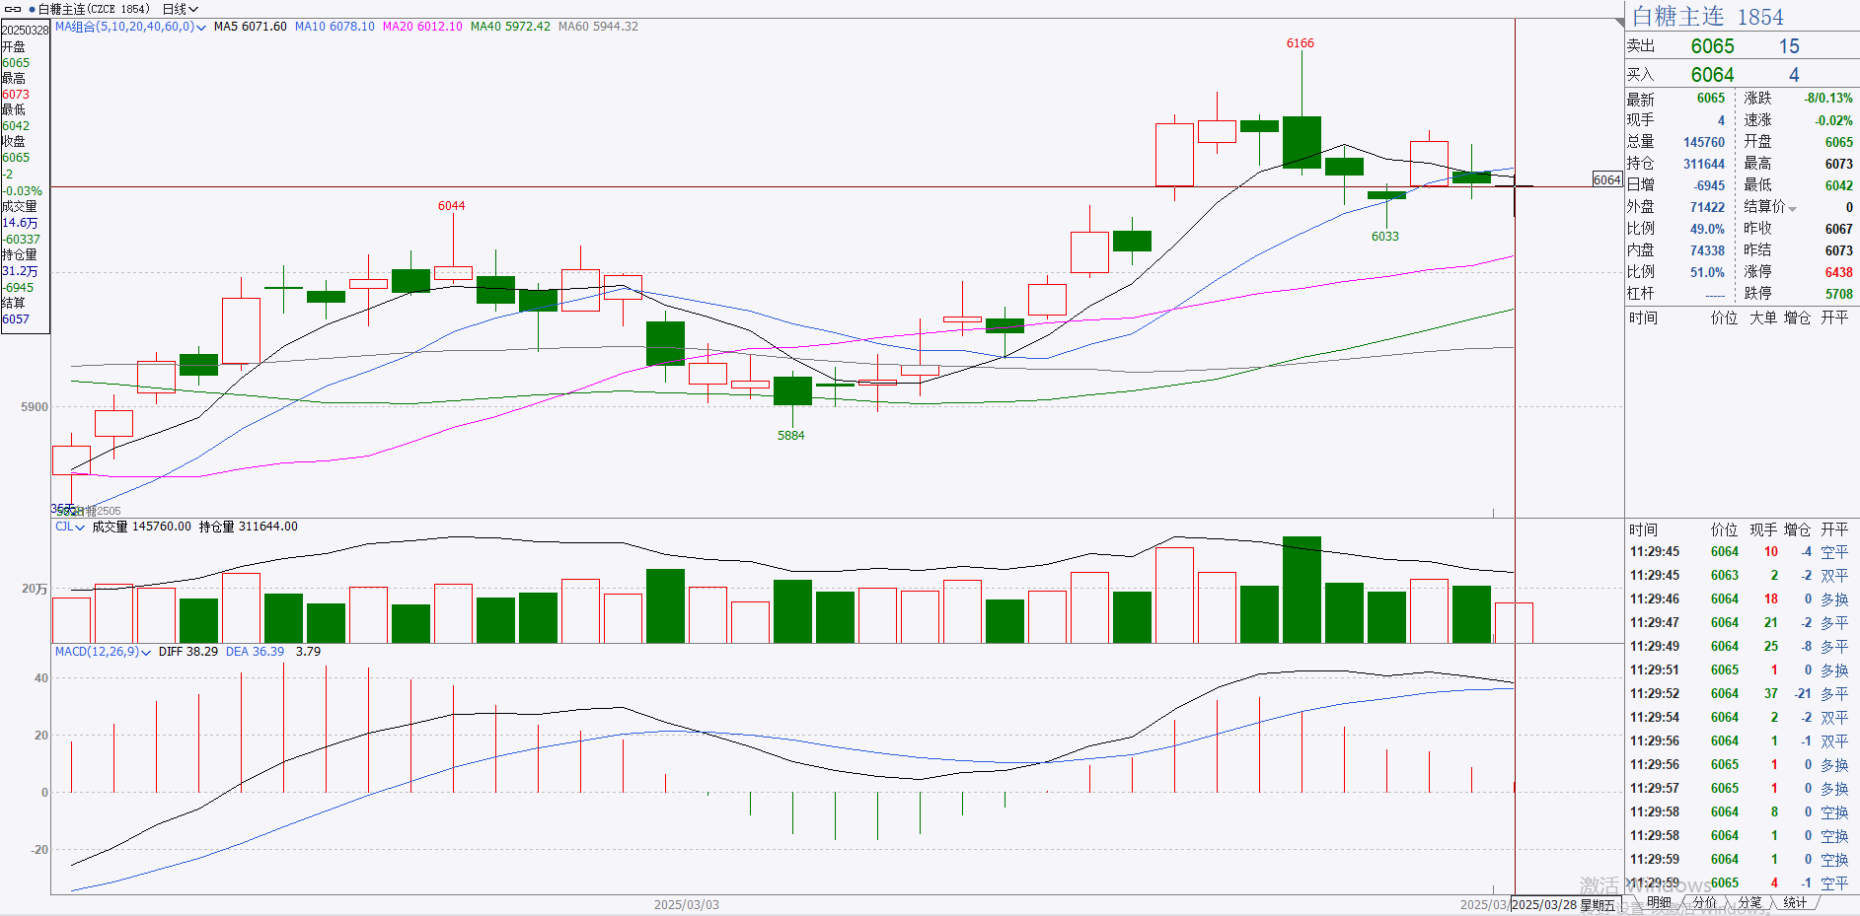Click the 11:29:52 trade row

[1739, 694]
